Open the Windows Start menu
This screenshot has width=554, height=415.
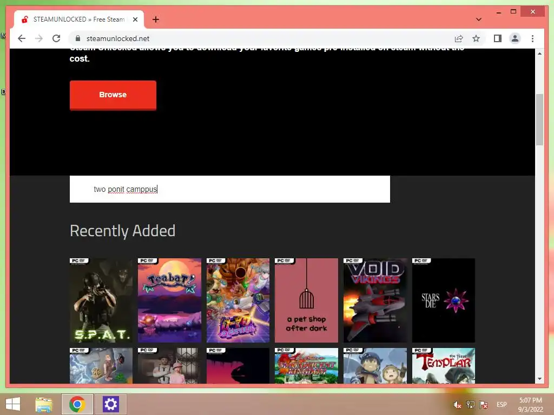(x=13, y=404)
